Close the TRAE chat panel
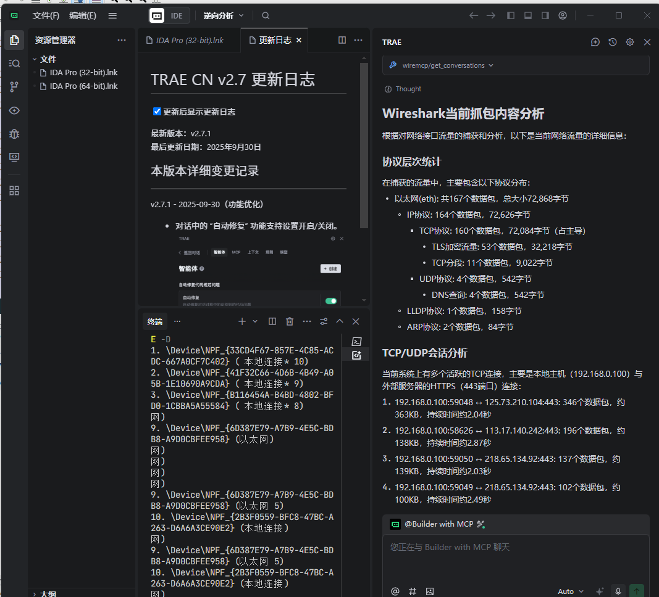Image resolution: width=659 pixels, height=597 pixels. (647, 42)
